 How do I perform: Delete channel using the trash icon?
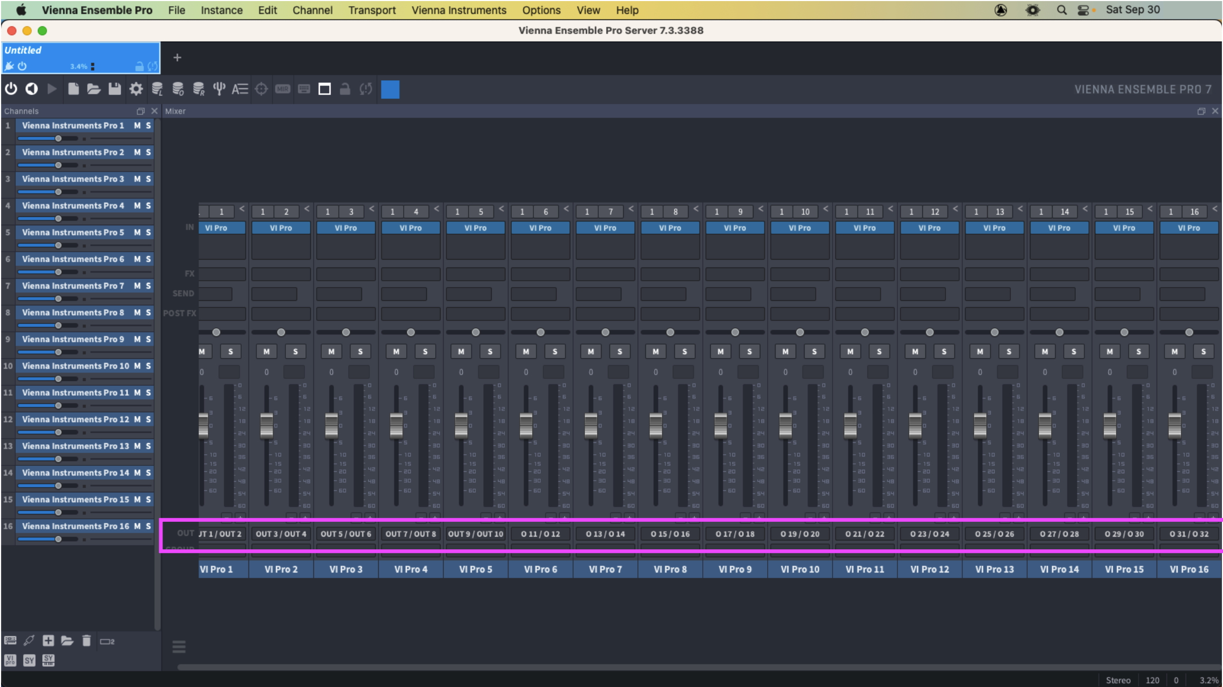tap(87, 641)
